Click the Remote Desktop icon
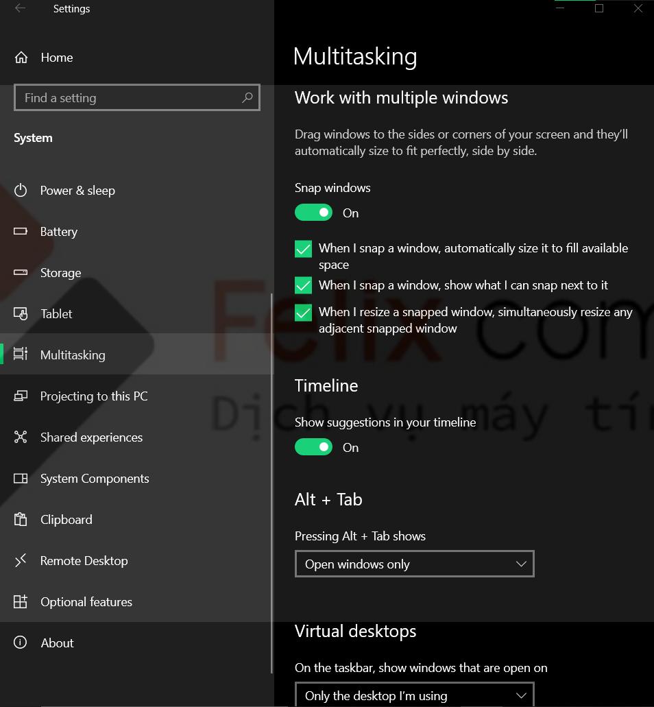Image resolution: width=654 pixels, height=707 pixels. [x=21, y=561]
